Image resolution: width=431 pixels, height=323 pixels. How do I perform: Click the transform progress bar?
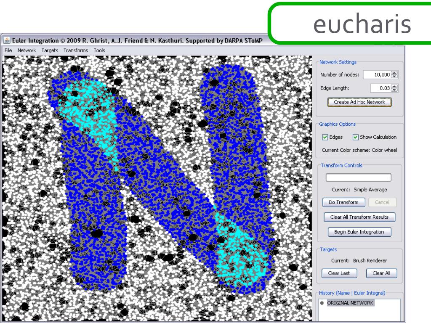pyautogui.click(x=359, y=178)
